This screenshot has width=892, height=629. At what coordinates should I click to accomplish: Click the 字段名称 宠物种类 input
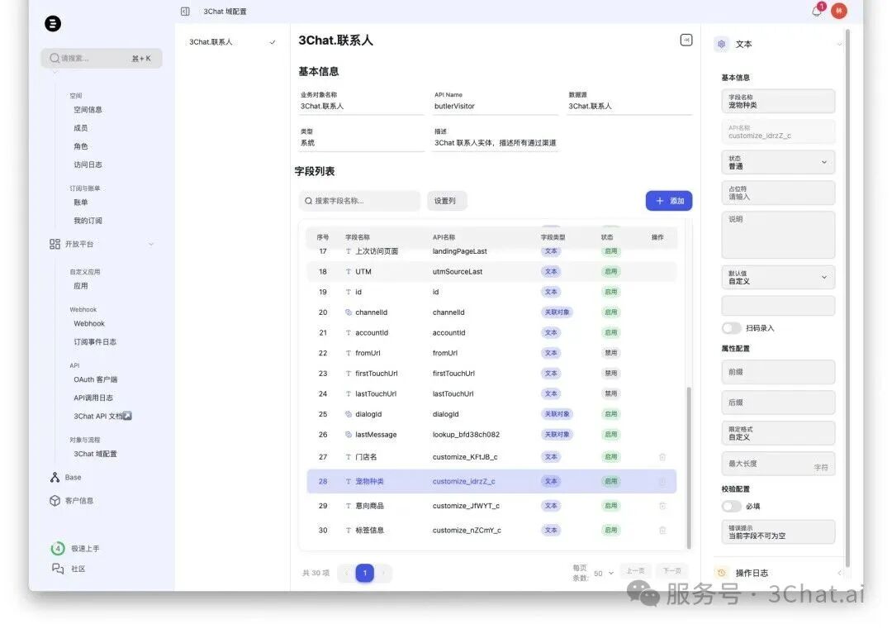pos(778,102)
